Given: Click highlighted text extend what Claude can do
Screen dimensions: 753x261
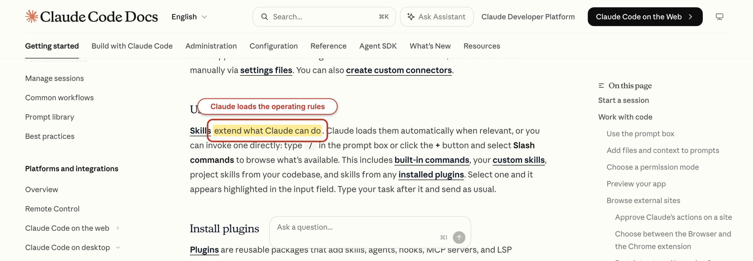Looking at the screenshot, I should [x=267, y=131].
